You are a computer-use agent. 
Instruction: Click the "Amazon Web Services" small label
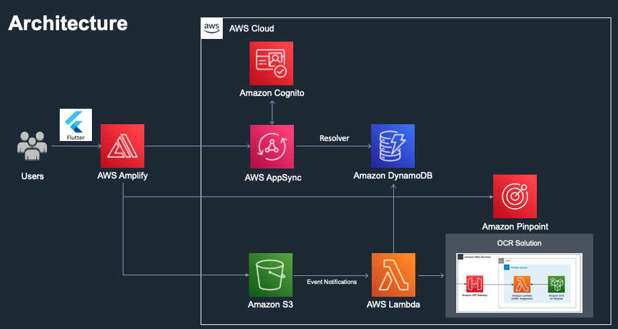tap(477, 256)
